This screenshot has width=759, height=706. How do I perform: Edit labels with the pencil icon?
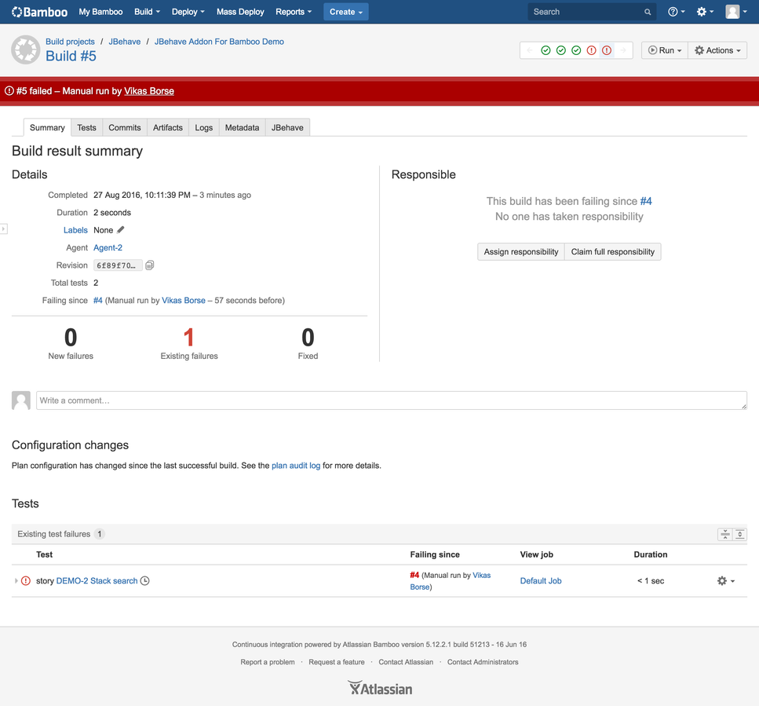tap(121, 229)
